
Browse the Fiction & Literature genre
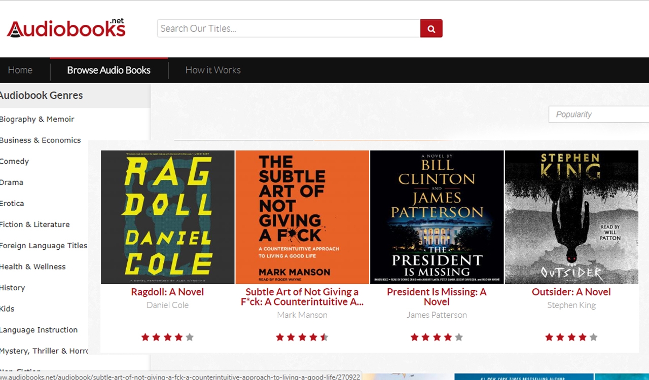pyautogui.click(x=35, y=224)
